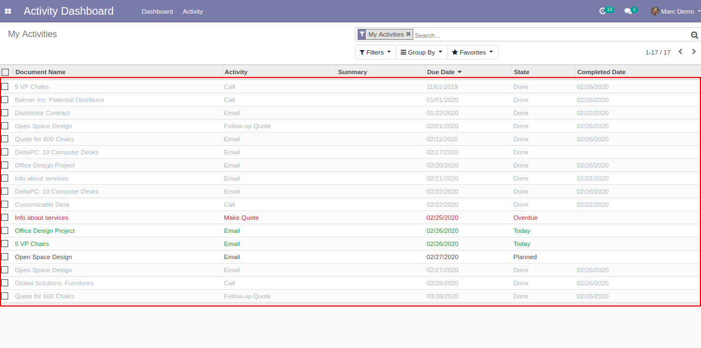Click the 11/01/2019 due date cell

442,87
